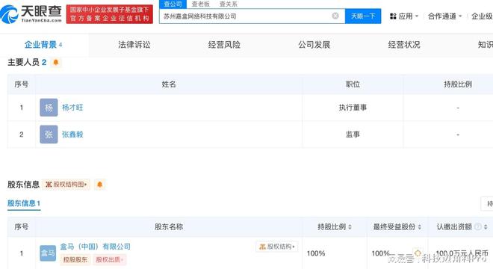Click the 姓名 column header

[169, 84]
